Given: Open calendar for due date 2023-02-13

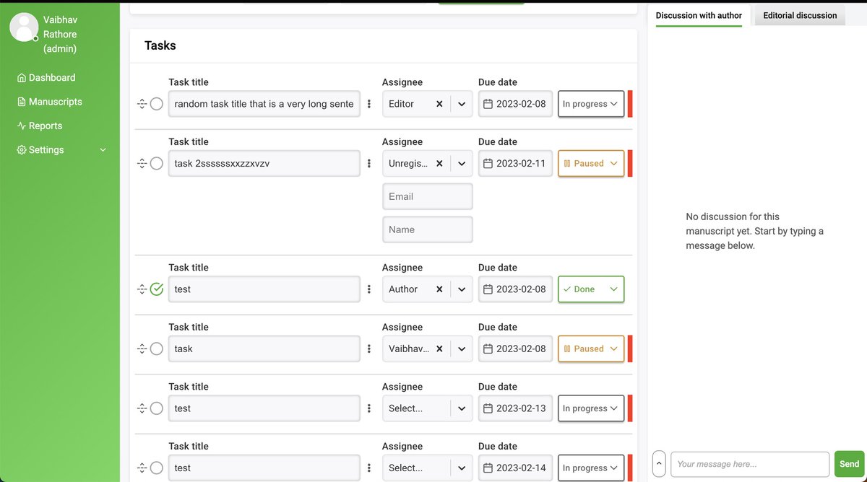Looking at the screenshot, I should pyautogui.click(x=488, y=408).
